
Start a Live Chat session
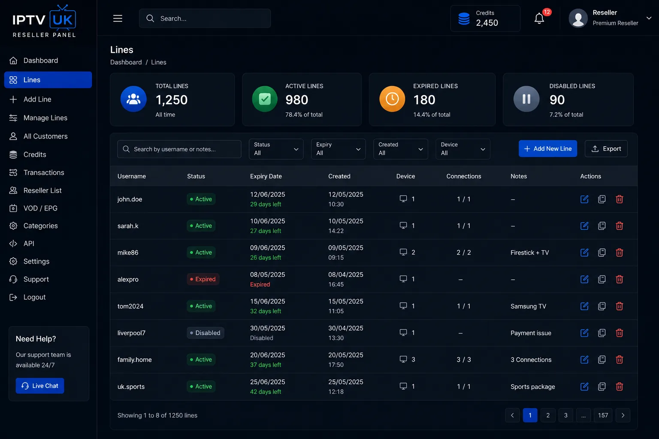(40, 386)
